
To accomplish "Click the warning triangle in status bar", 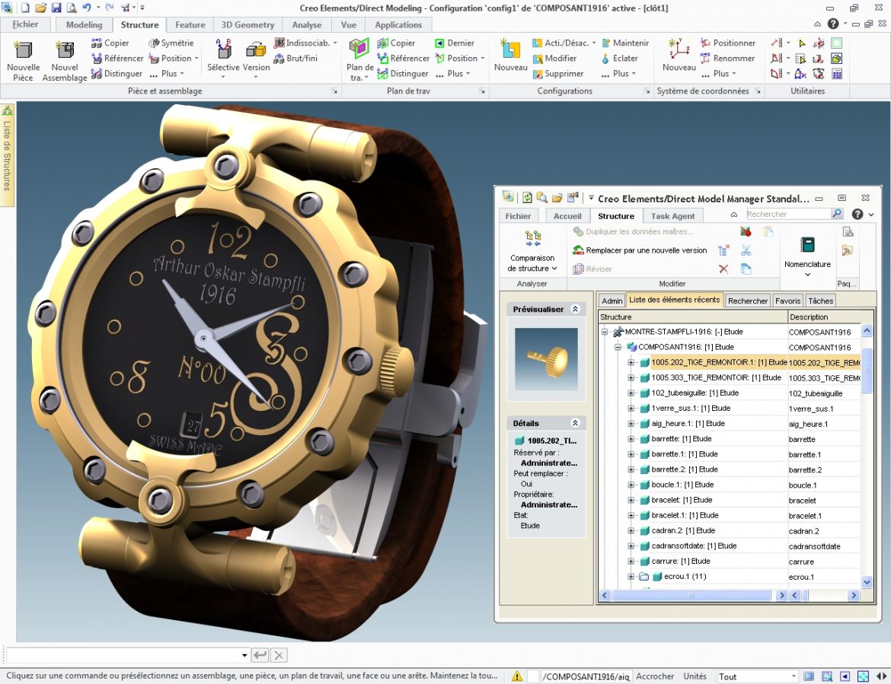I will pos(516,676).
